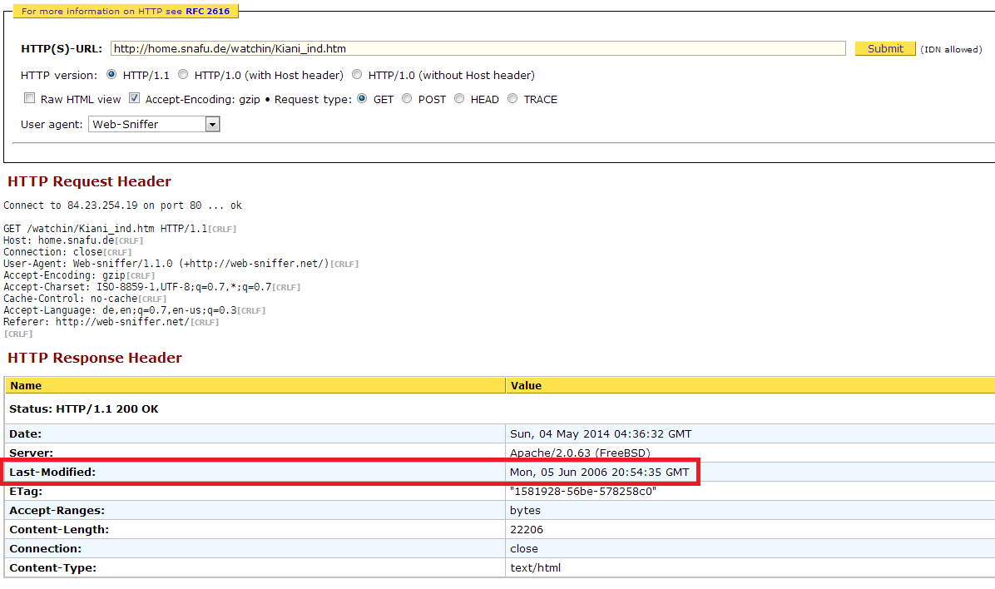Image resolution: width=995 pixels, height=589 pixels.
Task: Choose the HEAD request type
Action: [458, 98]
